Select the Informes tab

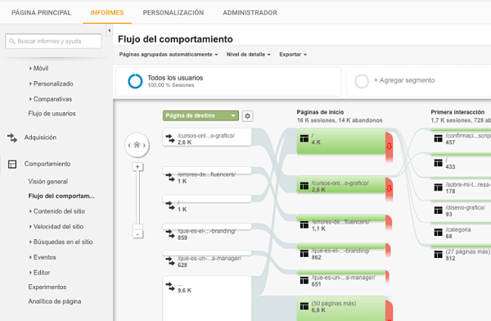107,13
